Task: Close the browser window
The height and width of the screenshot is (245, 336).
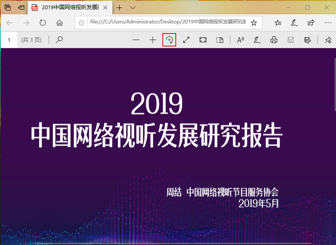Action: pyautogui.click(x=327, y=8)
